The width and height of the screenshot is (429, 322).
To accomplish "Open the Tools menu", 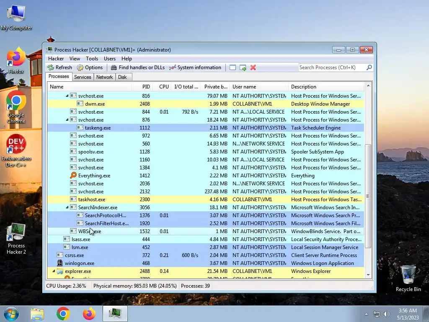I will click(92, 59).
